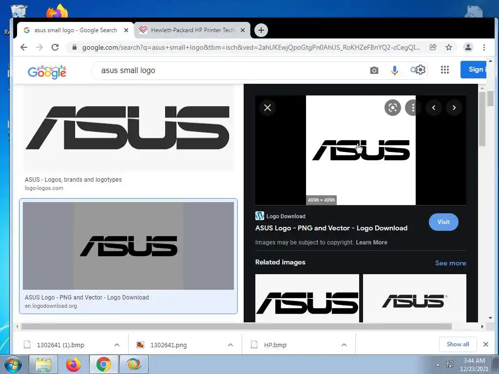Show hidden system tray icons

point(438,365)
